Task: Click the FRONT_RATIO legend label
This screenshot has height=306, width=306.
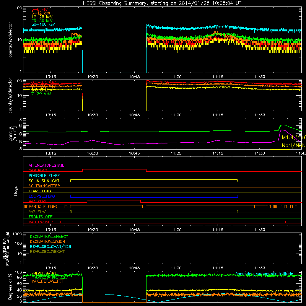Action: (x=44, y=273)
